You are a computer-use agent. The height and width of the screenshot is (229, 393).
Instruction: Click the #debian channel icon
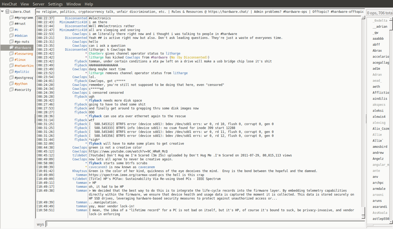tap(11, 36)
